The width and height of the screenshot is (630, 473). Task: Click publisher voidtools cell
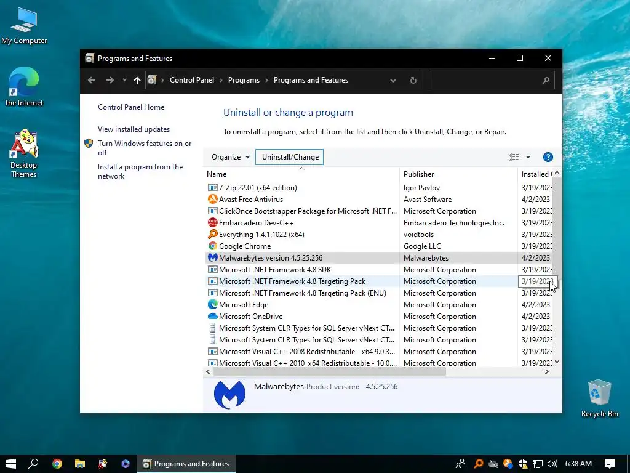click(418, 234)
